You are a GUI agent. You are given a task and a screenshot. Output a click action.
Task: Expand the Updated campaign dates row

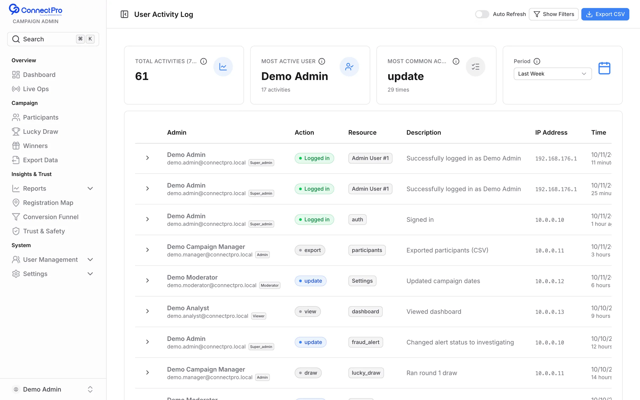point(147,281)
